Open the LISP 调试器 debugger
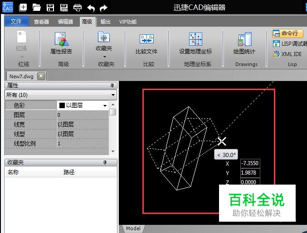Image resolution: width=307 pixels, height=233 pixels. coord(290,43)
